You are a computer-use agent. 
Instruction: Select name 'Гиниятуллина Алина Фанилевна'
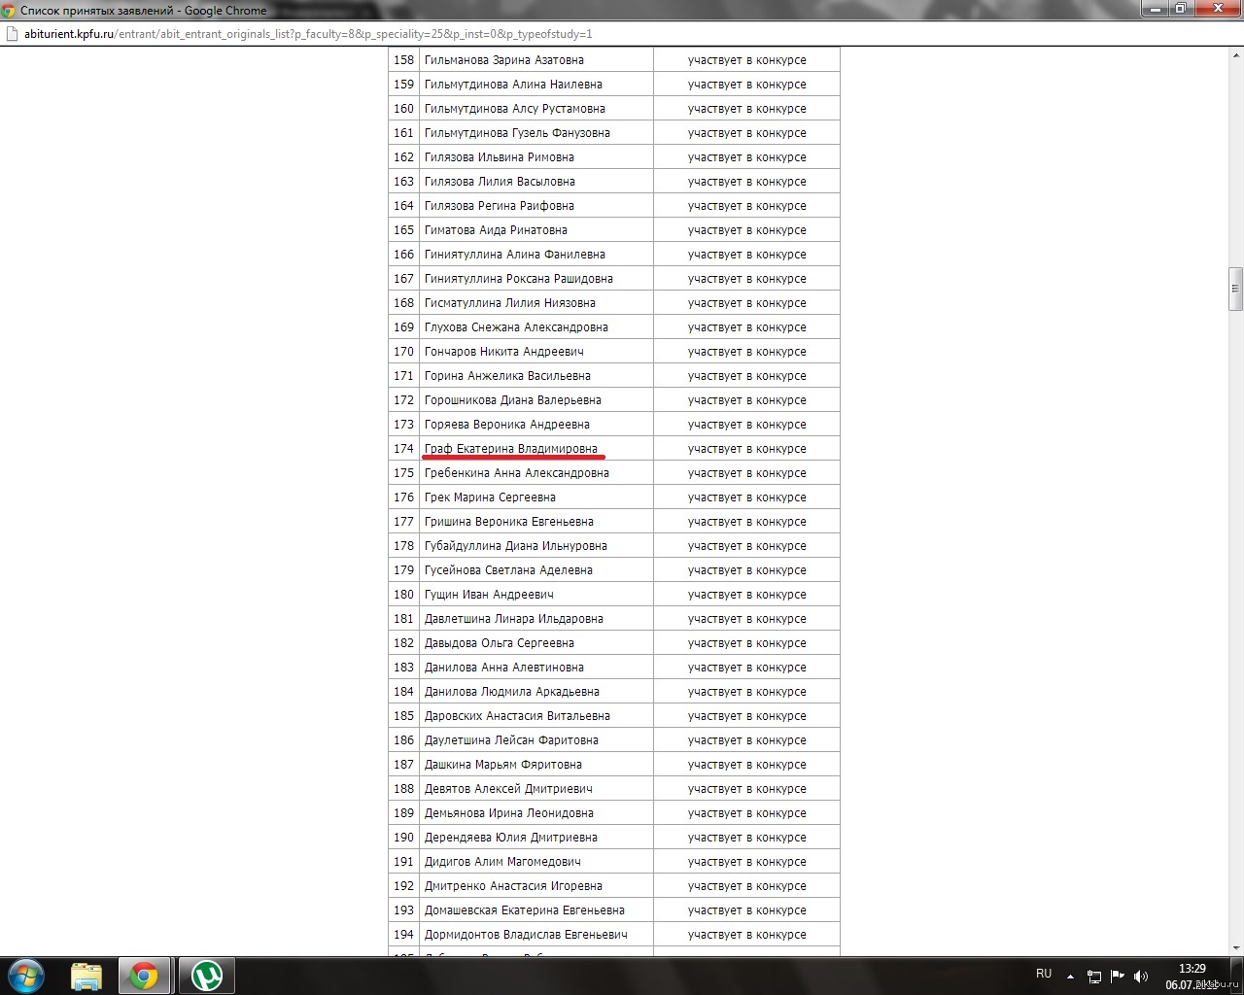click(515, 255)
